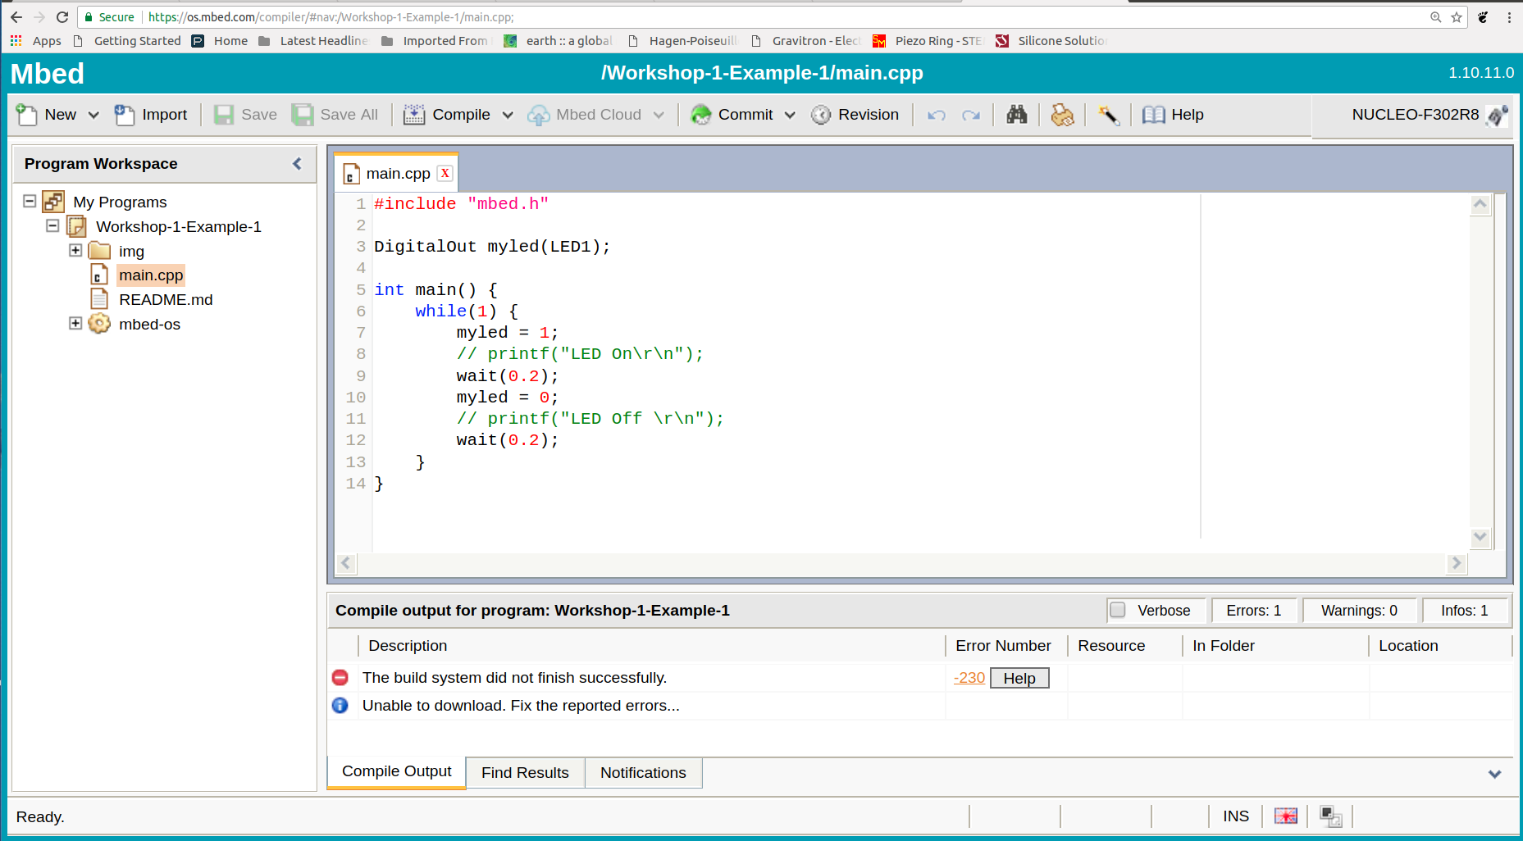Viewport: 1523px width, 841px height.
Task: Click the Redo arrow icon
Action: pyautogui.click(x=971, y=116)
